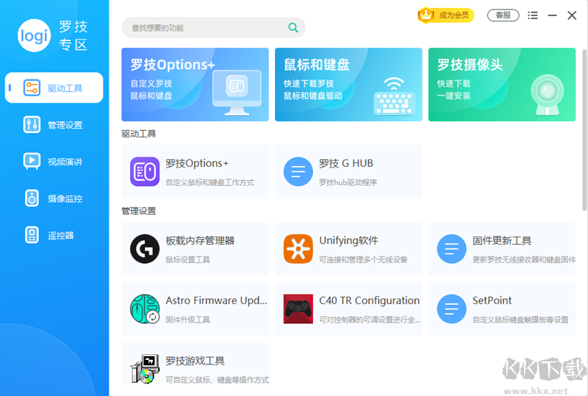This screenshot has width=588, height=396.
Task: Open the 罗技Options+ banner card
Action: 195,84
